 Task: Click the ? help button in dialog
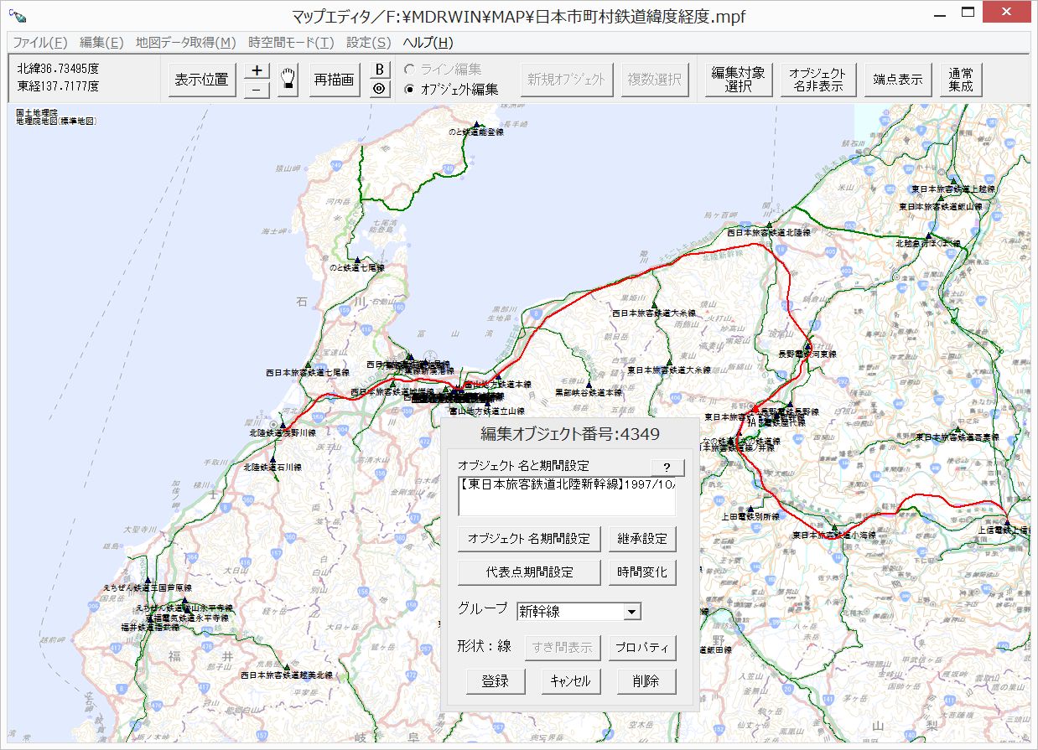tap(667, 468)
